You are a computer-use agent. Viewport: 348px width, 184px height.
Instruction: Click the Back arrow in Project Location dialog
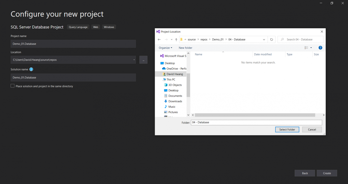pos(159,39)
